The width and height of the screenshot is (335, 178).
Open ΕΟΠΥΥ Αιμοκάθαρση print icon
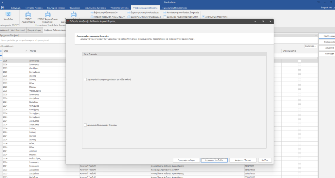(28, 14)
